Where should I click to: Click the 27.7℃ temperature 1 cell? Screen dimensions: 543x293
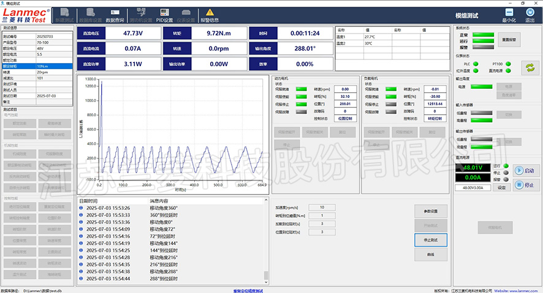pos(378,37)
